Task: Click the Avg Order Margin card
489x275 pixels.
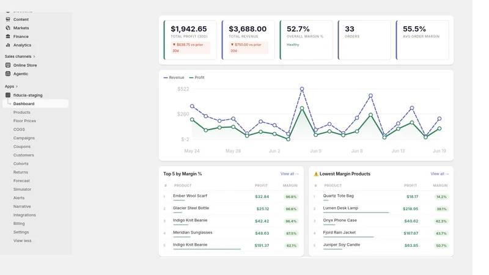Action: [x=422, y=40]
